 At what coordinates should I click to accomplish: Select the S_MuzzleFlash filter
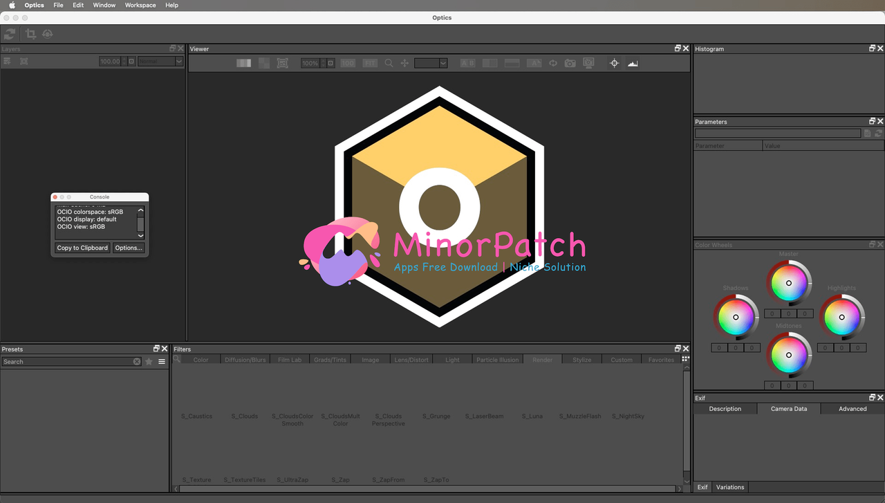[580, 417]
